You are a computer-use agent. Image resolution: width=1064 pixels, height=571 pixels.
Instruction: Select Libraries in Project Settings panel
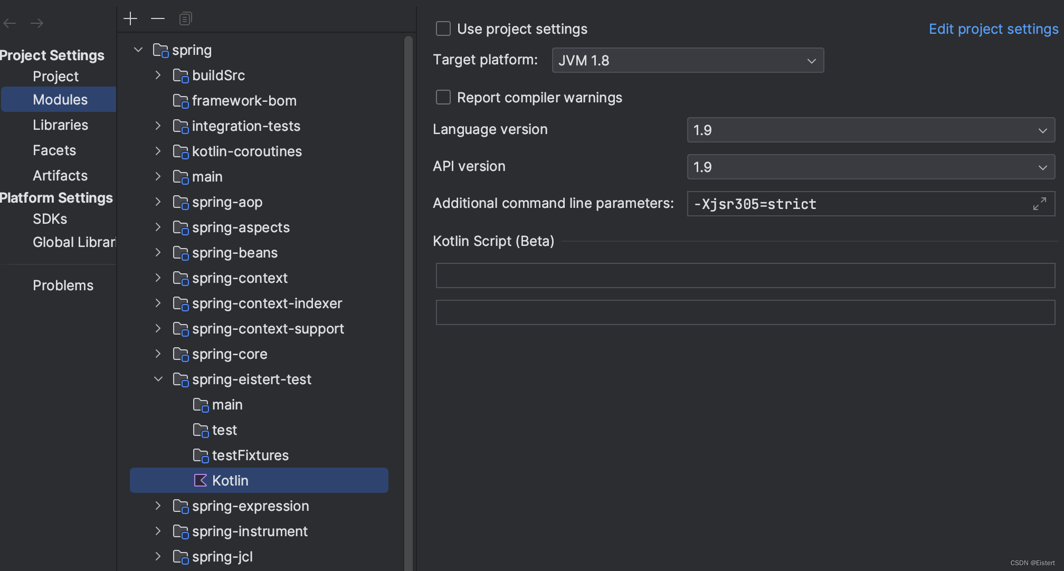60,125
